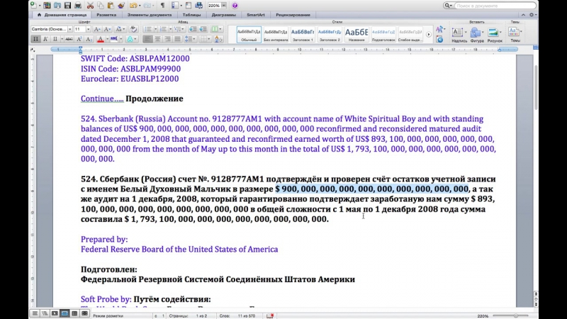Toggle italic formatting button
The image size is (567, 319).
[45, 39]
